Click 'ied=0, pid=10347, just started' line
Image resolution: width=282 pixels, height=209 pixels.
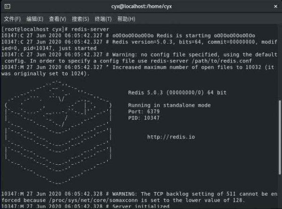click(49, 48)
